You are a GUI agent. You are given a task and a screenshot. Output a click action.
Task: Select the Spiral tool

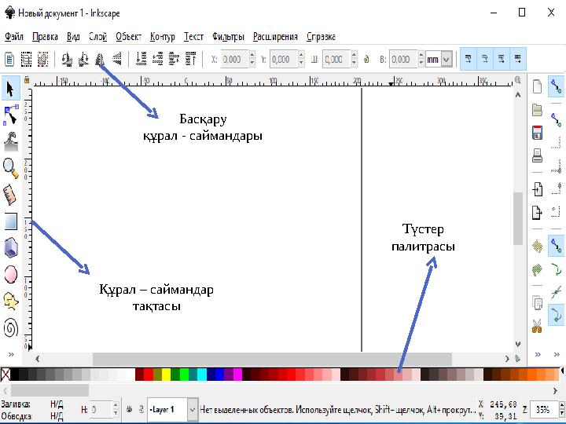click(x=11, y=327)
